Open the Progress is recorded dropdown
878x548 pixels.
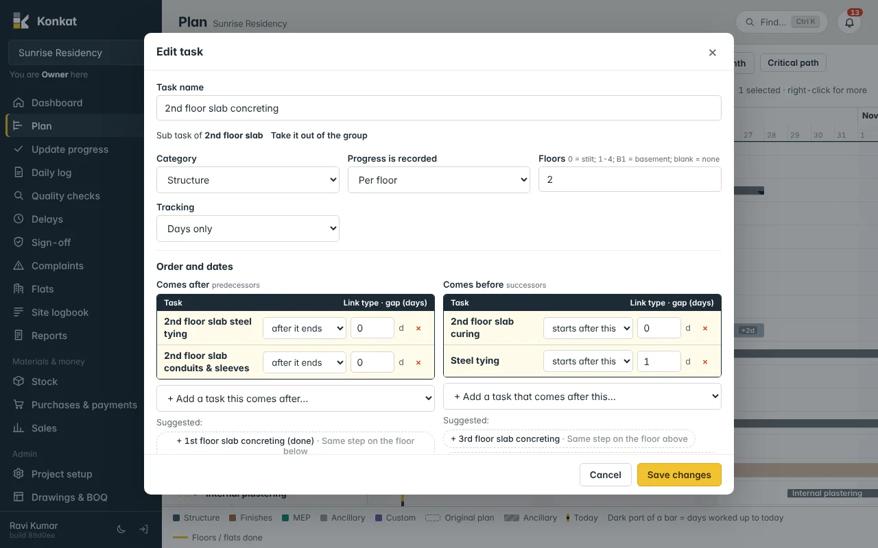(x=439, y=180)
